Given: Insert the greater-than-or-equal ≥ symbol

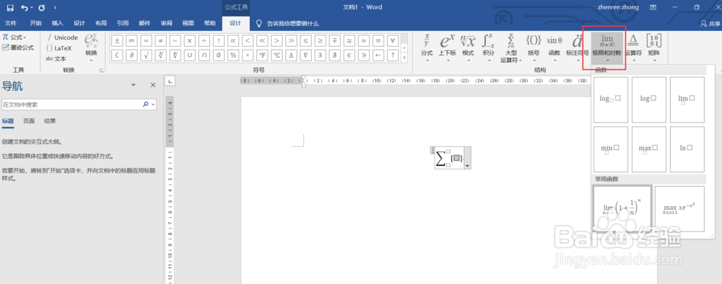Looking at the screenshot, I should click(x=321, y=40).
